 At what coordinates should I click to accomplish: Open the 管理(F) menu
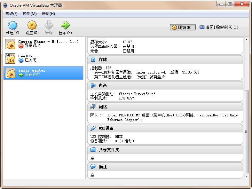pos(12,14)
